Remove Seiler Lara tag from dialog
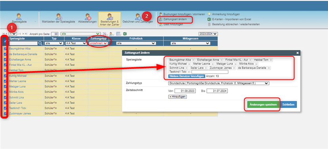Screen dimensions: 328x149 click(206, 68)
